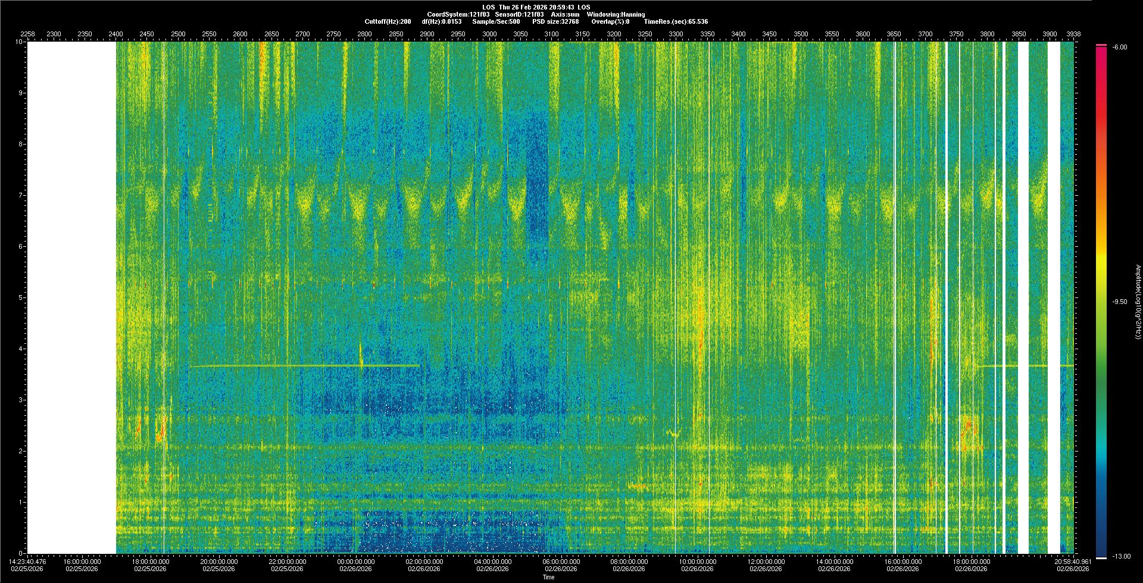Click the -6.00 colorbar maximum label
This screenshot has width=1143, height=583.
point(1119,48)
